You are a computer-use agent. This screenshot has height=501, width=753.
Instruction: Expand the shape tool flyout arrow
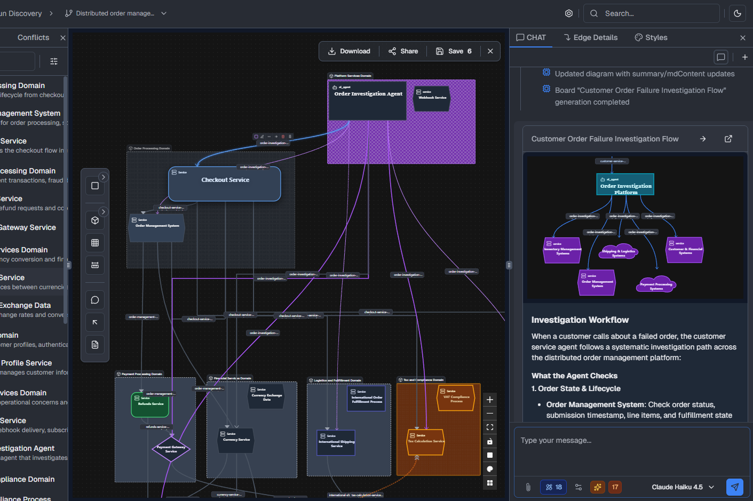pos(103,177)
